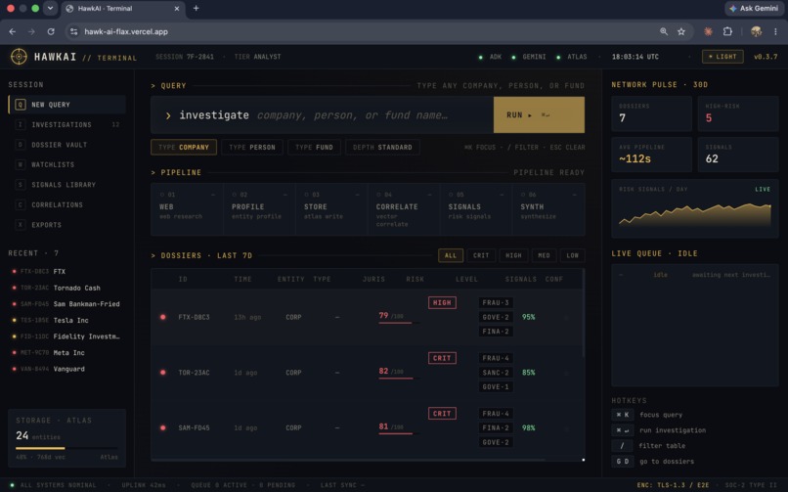Toggle the LIGHT theme switch

click(x=722, y=57)
